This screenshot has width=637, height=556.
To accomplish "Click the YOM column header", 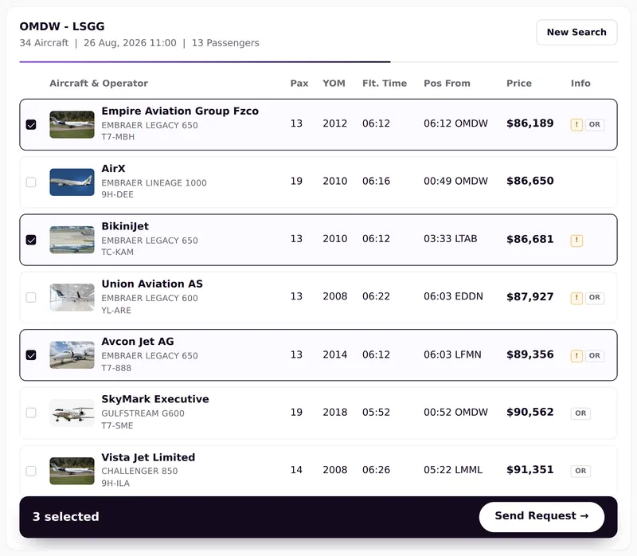I will click(334, 84).
